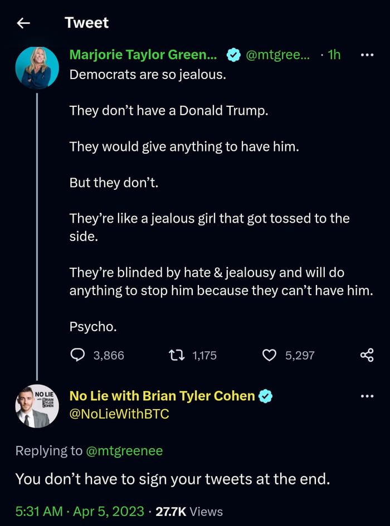Image resolution: width=390 pixels, height=526 pixels.
Task: Open the share icon on the tweet
Action: (367, 355)
